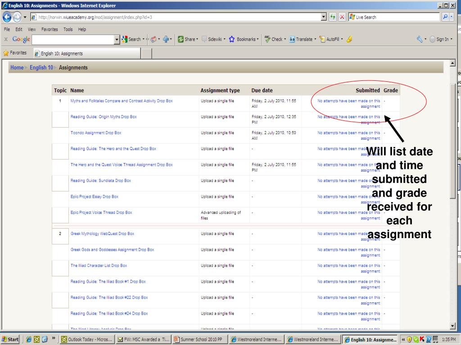Click the spell Check toolbar button
Viewport: 461px width, 345px height.
pos(273,40)
